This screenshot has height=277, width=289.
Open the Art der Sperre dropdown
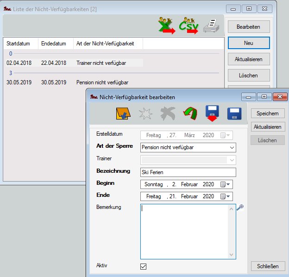pos(232,148)
